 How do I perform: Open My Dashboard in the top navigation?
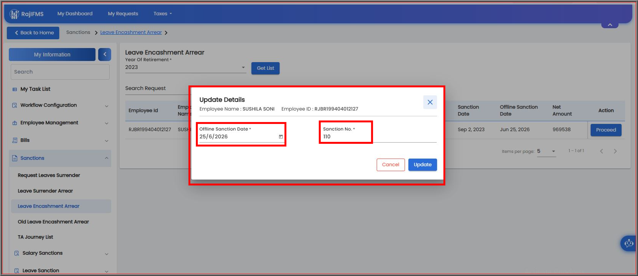[75, 14]
